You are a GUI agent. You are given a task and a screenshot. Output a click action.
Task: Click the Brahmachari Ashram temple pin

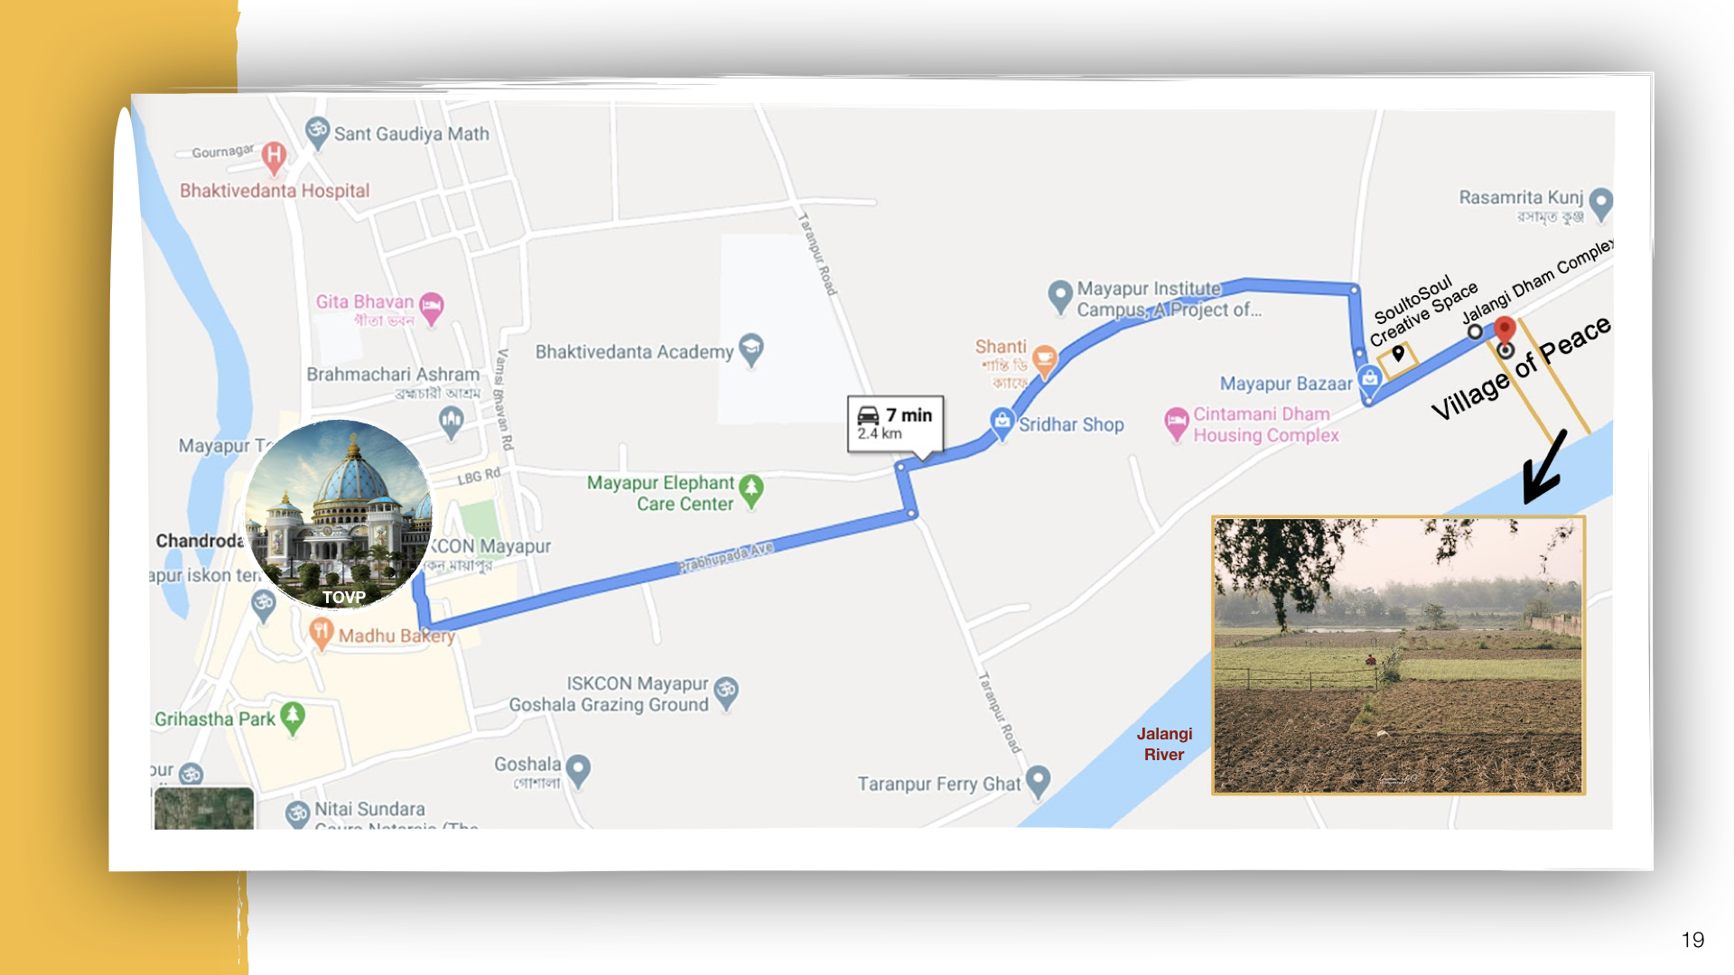[452, 422]
